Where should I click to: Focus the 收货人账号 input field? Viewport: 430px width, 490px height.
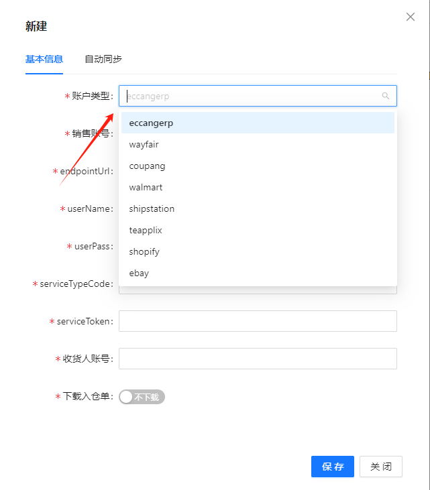click(x=258, y=359)
